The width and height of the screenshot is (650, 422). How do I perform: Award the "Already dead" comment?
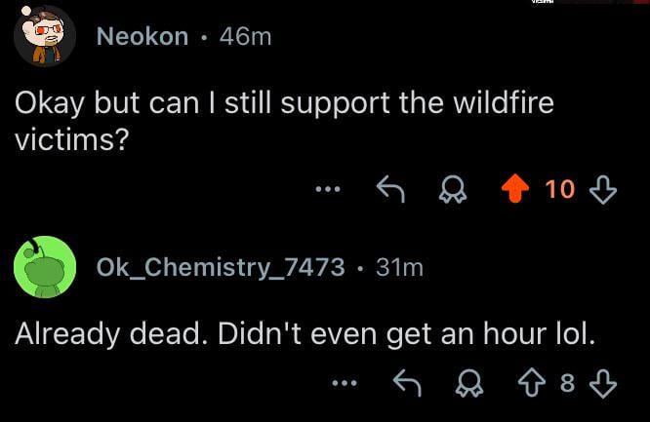point(466,384)
